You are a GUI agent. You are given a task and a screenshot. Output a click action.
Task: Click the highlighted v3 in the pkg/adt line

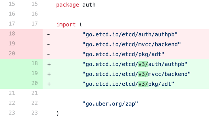click(143, 84)
